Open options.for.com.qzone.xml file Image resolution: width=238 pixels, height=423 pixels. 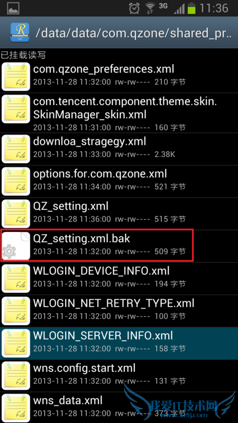click(x=119, y=181)
